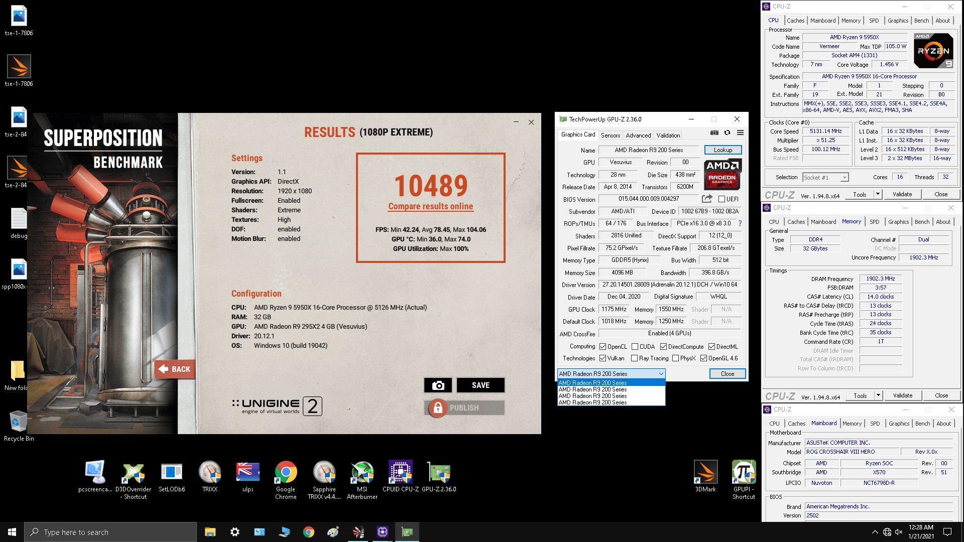Click the Windows taskbar search box
Viewport: 964px width, 542px height.
click(110, 532)
